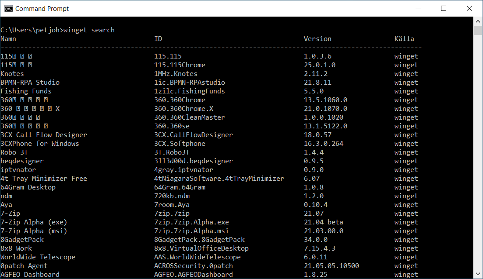Click version '1.0.3.6' in the first row

click(317, 56)
